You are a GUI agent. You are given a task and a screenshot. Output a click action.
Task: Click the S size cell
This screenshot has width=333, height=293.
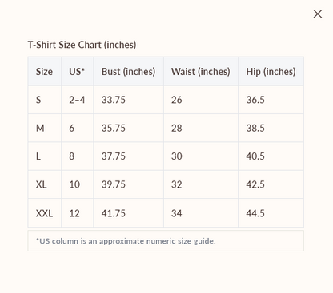[x=45, y=100]
